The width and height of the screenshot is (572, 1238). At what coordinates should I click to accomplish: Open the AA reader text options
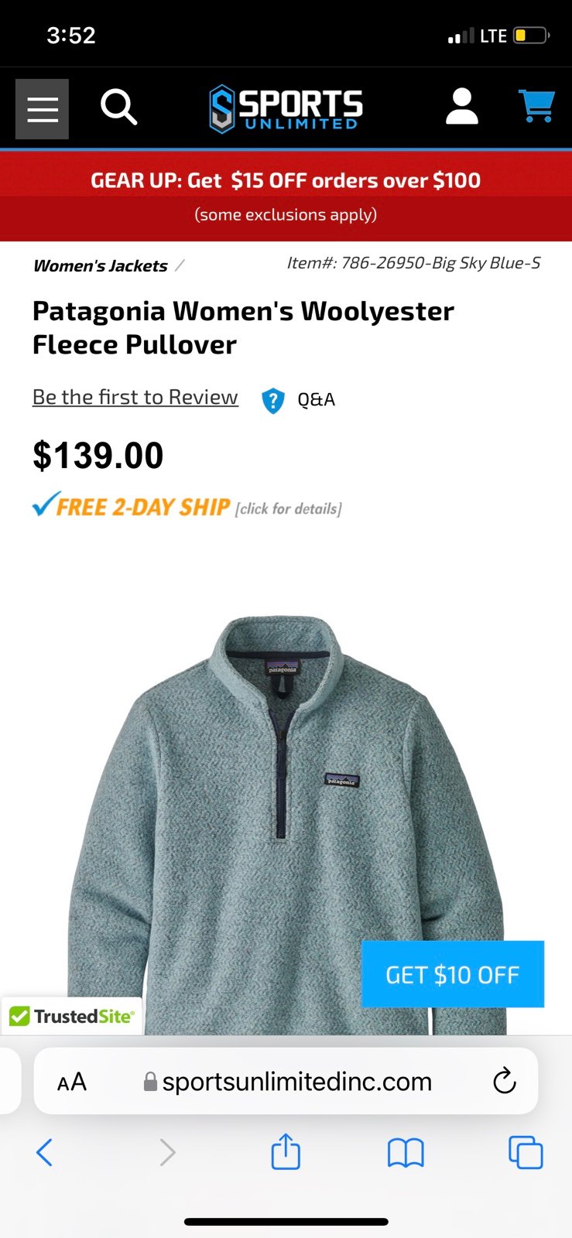pos(72,1082)
